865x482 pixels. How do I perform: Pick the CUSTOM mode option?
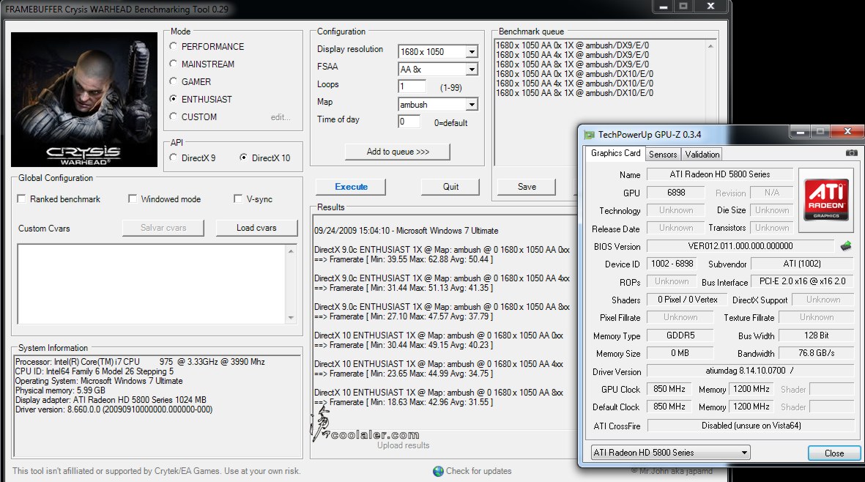coord(174,117)
